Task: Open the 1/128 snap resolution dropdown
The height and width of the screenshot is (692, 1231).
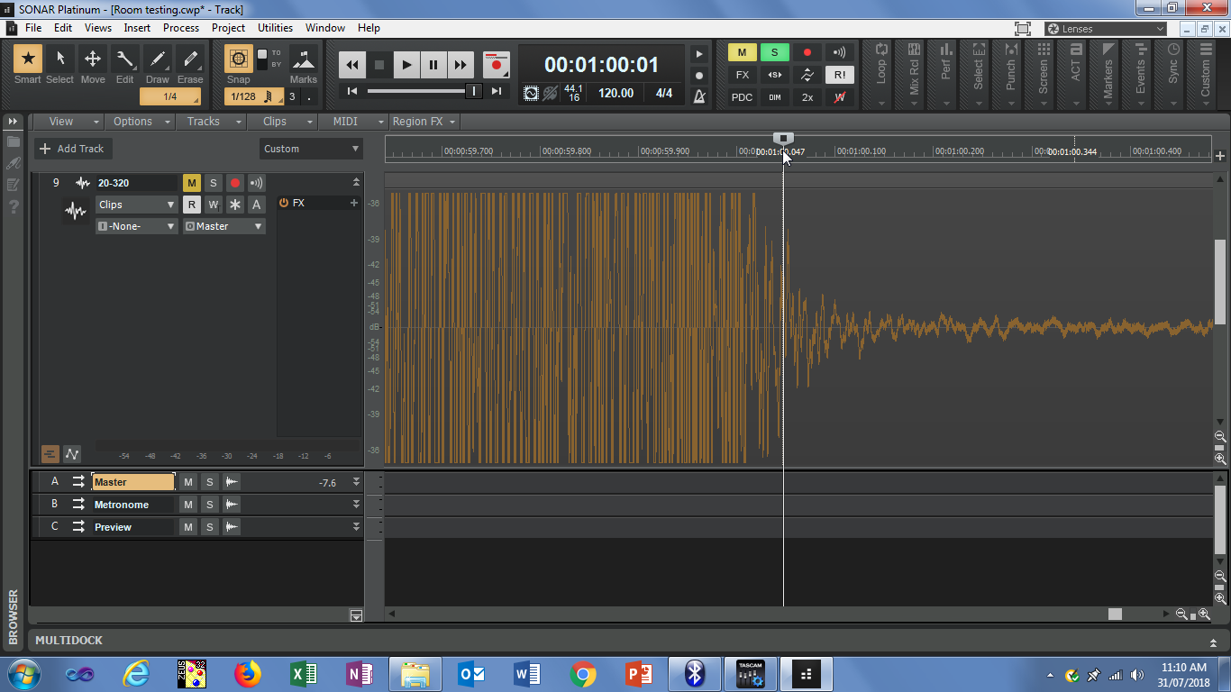Action: (253, 96)
